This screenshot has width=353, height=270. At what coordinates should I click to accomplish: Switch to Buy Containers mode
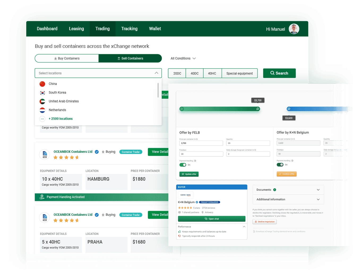tap(67, 58)
